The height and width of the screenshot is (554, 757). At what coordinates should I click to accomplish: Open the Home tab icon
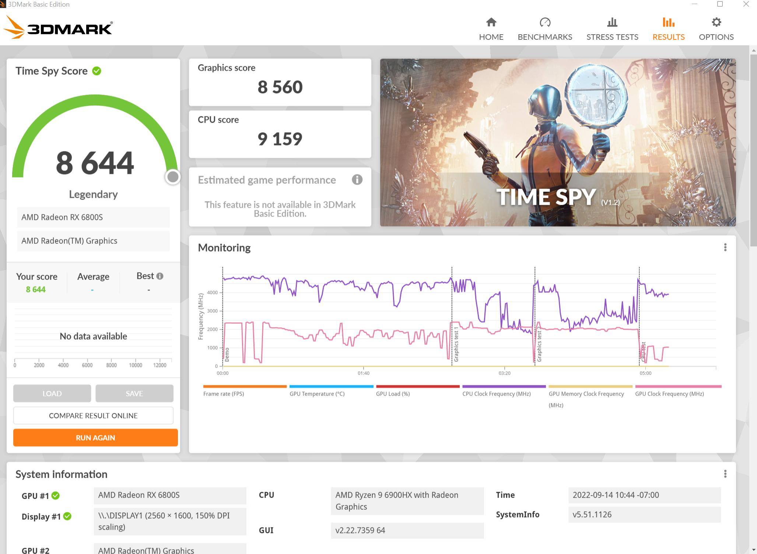tap(491, 23)
